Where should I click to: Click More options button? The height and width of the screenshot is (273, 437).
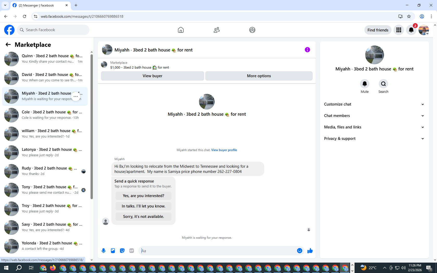259,76
